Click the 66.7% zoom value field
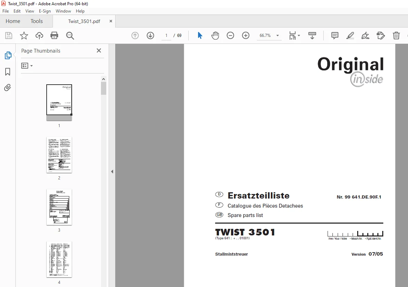 coord(265,36)
